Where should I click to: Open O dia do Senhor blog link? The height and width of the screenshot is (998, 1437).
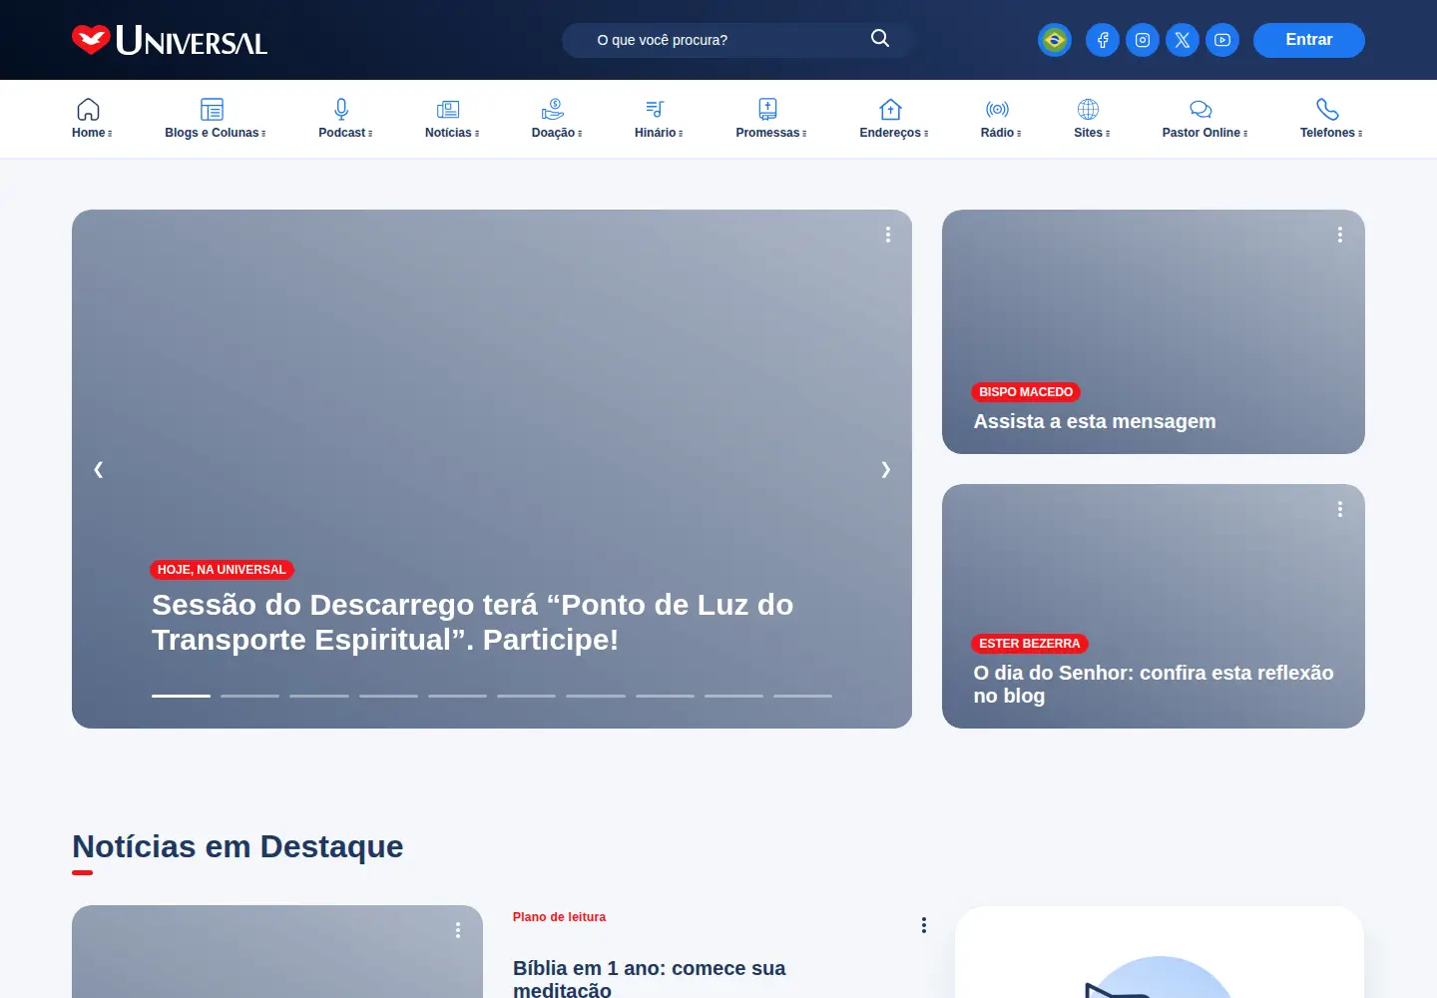1154,684
